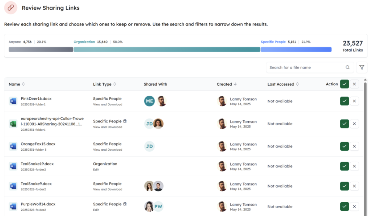
Task: Click the Word icon for TealSnake9.docx
Action: pyautogui.click(x=13, y=186)
